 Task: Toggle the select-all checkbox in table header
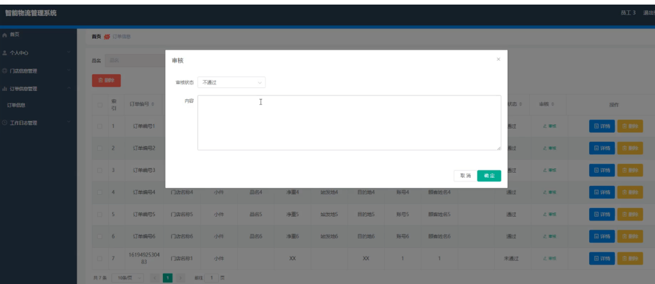pos(100,105)
